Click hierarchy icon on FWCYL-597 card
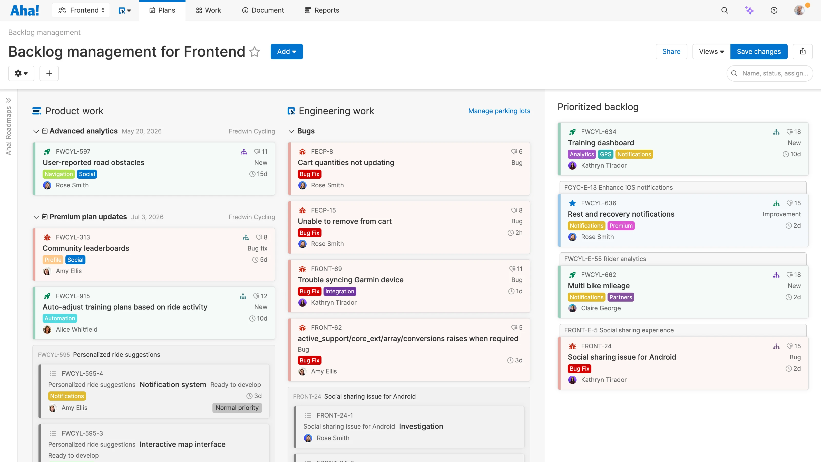The image size is (821, 462). tap(244, 152)
